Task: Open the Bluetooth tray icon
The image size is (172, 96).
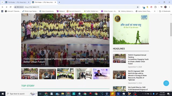Action: pyautogui.click(x=154, y=94)
